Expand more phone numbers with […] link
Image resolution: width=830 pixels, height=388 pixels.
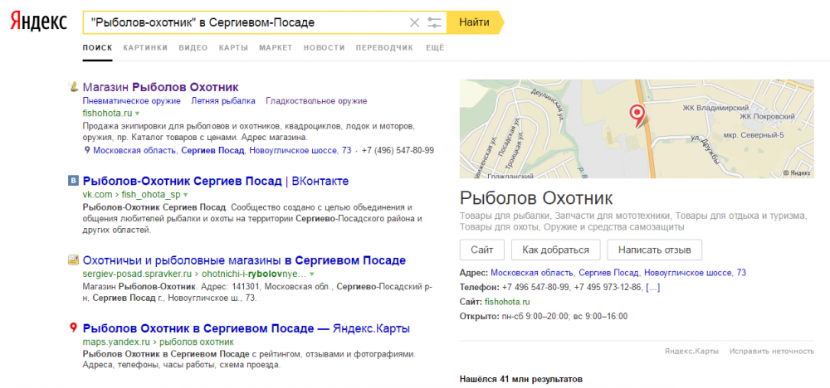[652, 288]
